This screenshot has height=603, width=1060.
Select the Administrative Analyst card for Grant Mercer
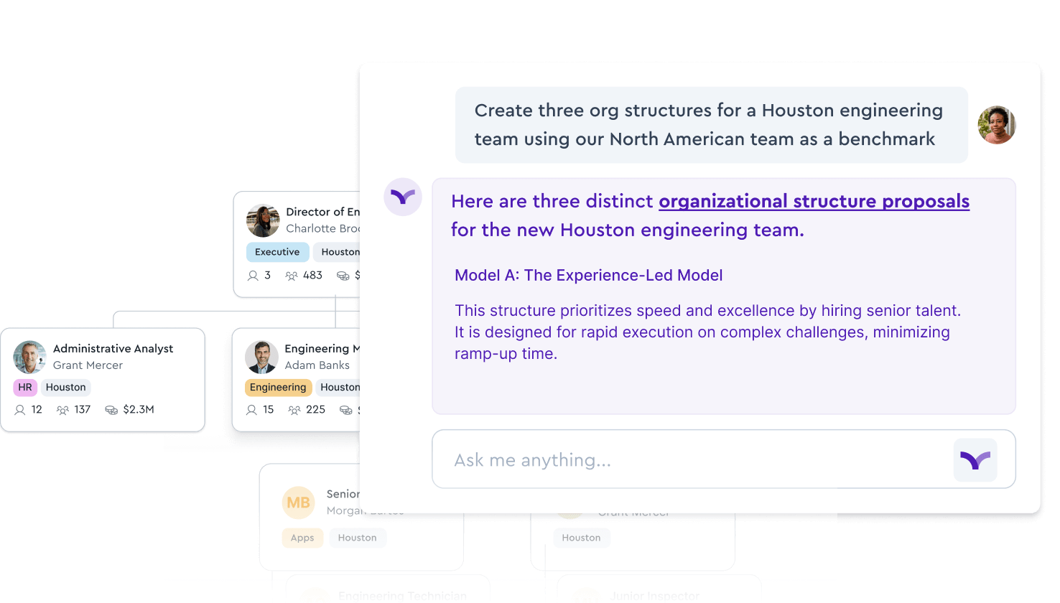click(x=104, y=379)
